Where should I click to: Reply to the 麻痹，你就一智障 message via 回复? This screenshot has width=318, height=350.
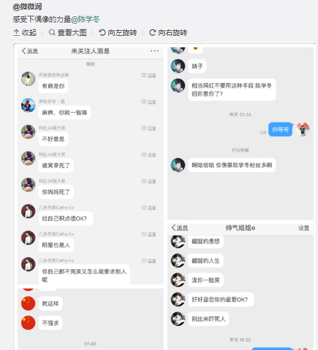[149, 102]
